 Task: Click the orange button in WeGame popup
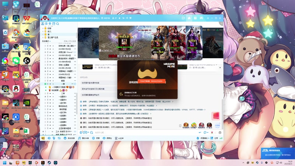point(152,81)
